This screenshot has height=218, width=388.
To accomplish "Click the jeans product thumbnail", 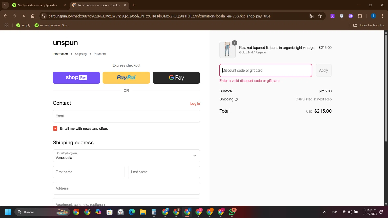I will tap(227, 50).
